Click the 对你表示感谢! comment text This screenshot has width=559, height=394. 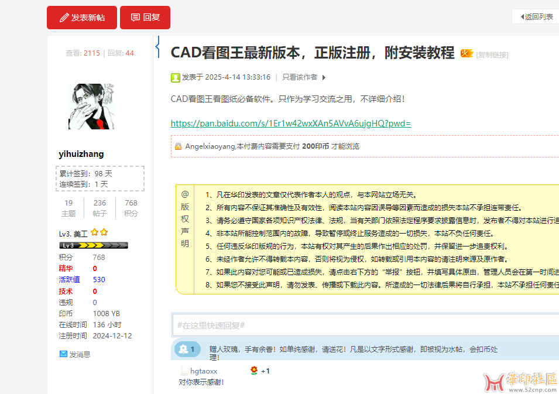pyautogui.click(x=201, y=382)
